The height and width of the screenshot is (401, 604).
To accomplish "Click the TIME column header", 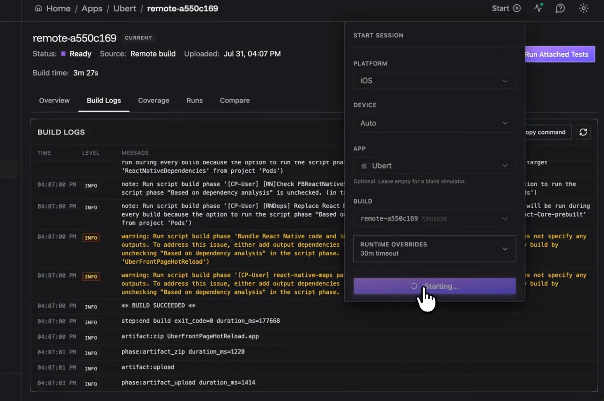I will pyautogui.click(x=44, y=153).
